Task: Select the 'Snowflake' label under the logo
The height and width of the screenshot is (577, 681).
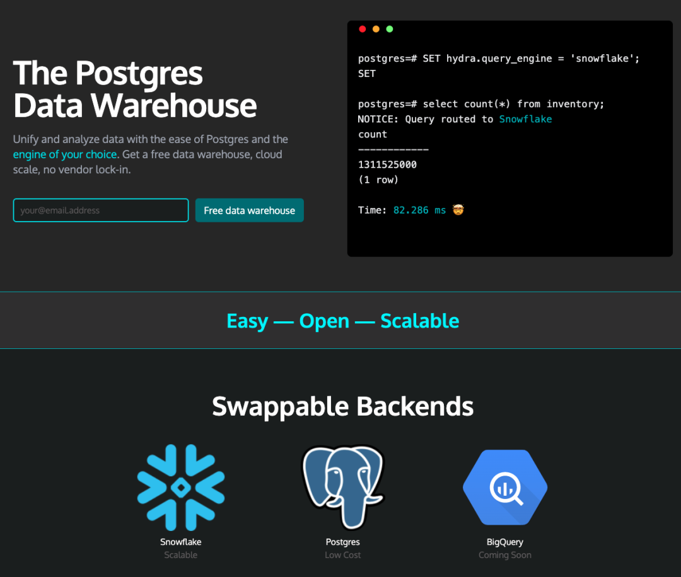Action: tap(181, 542)
